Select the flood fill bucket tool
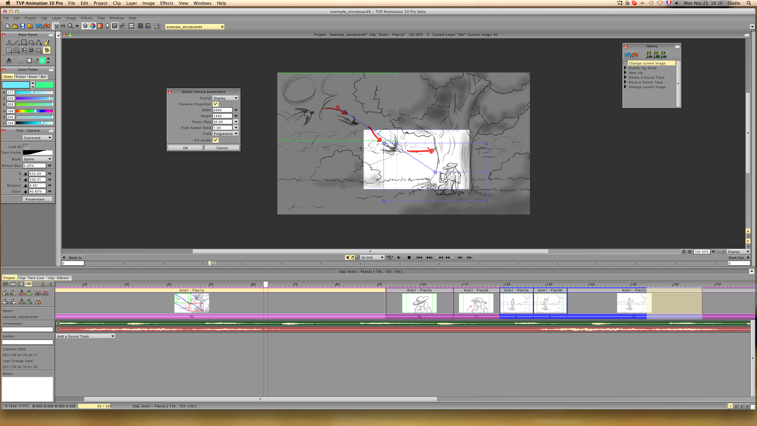Screen dimensions: 757x426 coord(46,43)
